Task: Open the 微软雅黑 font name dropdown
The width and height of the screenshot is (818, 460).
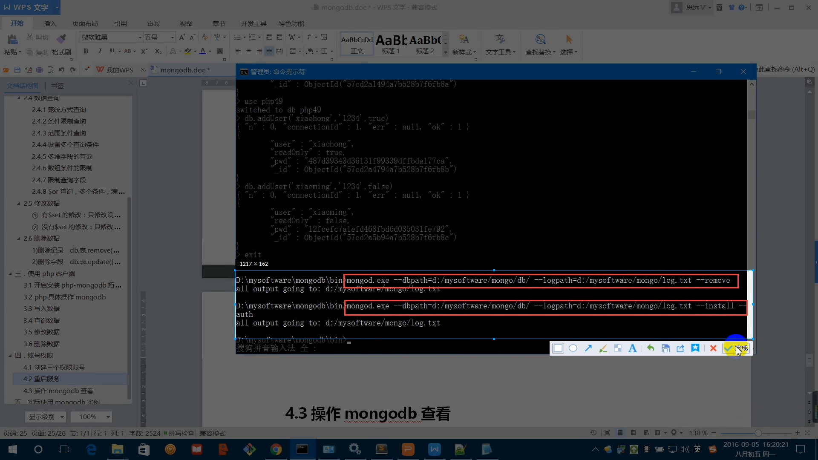Action: click(140, 37)
